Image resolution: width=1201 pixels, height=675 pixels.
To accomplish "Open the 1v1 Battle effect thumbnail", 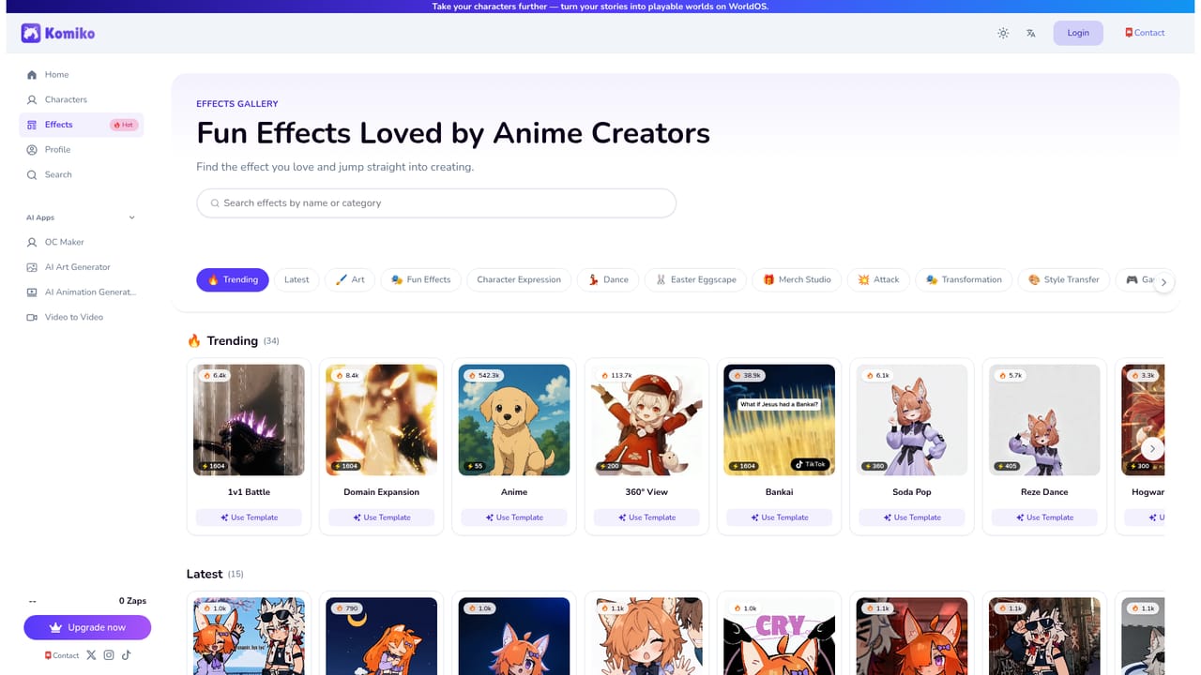I will click(x=249, y=420).
